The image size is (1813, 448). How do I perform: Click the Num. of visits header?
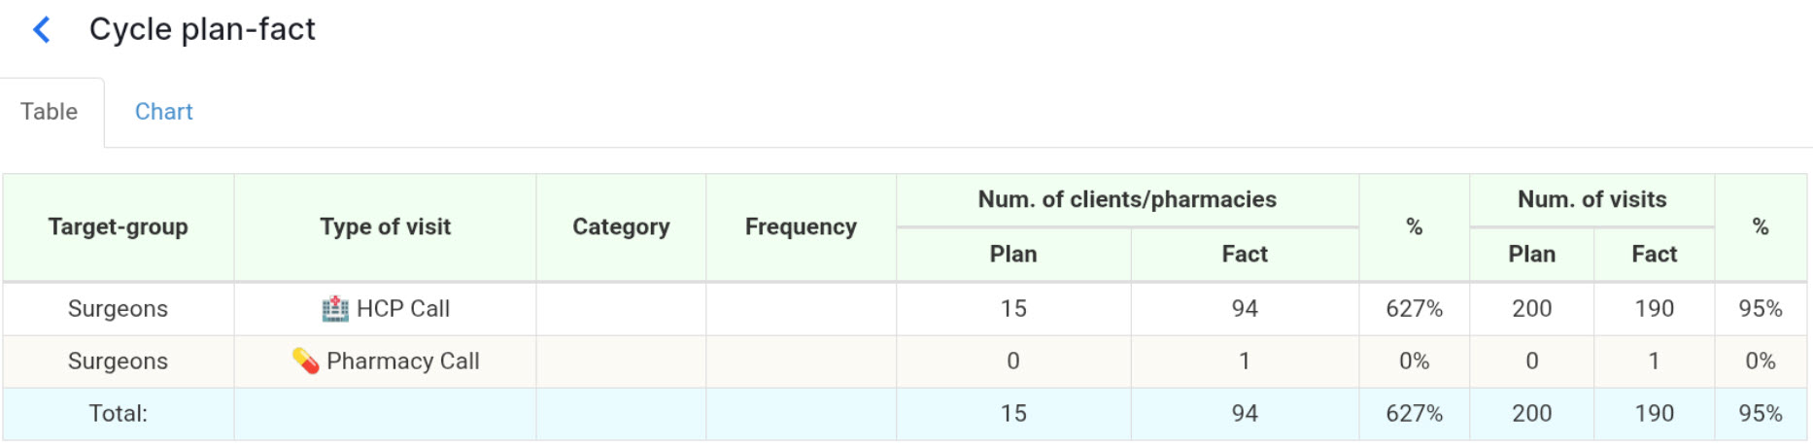[1591, 200]
